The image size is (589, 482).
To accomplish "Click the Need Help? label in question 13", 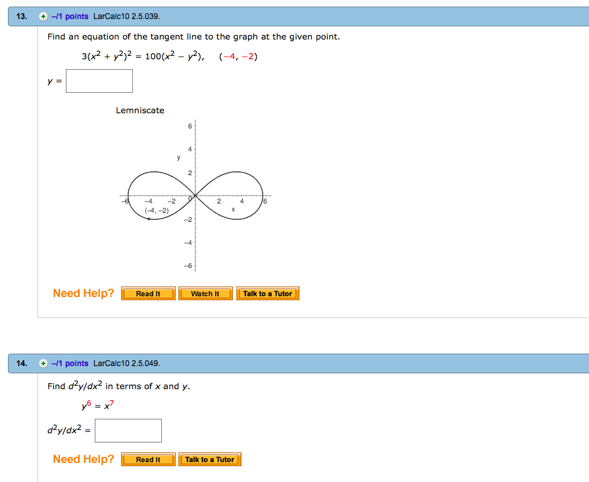I will pos(84,294).
